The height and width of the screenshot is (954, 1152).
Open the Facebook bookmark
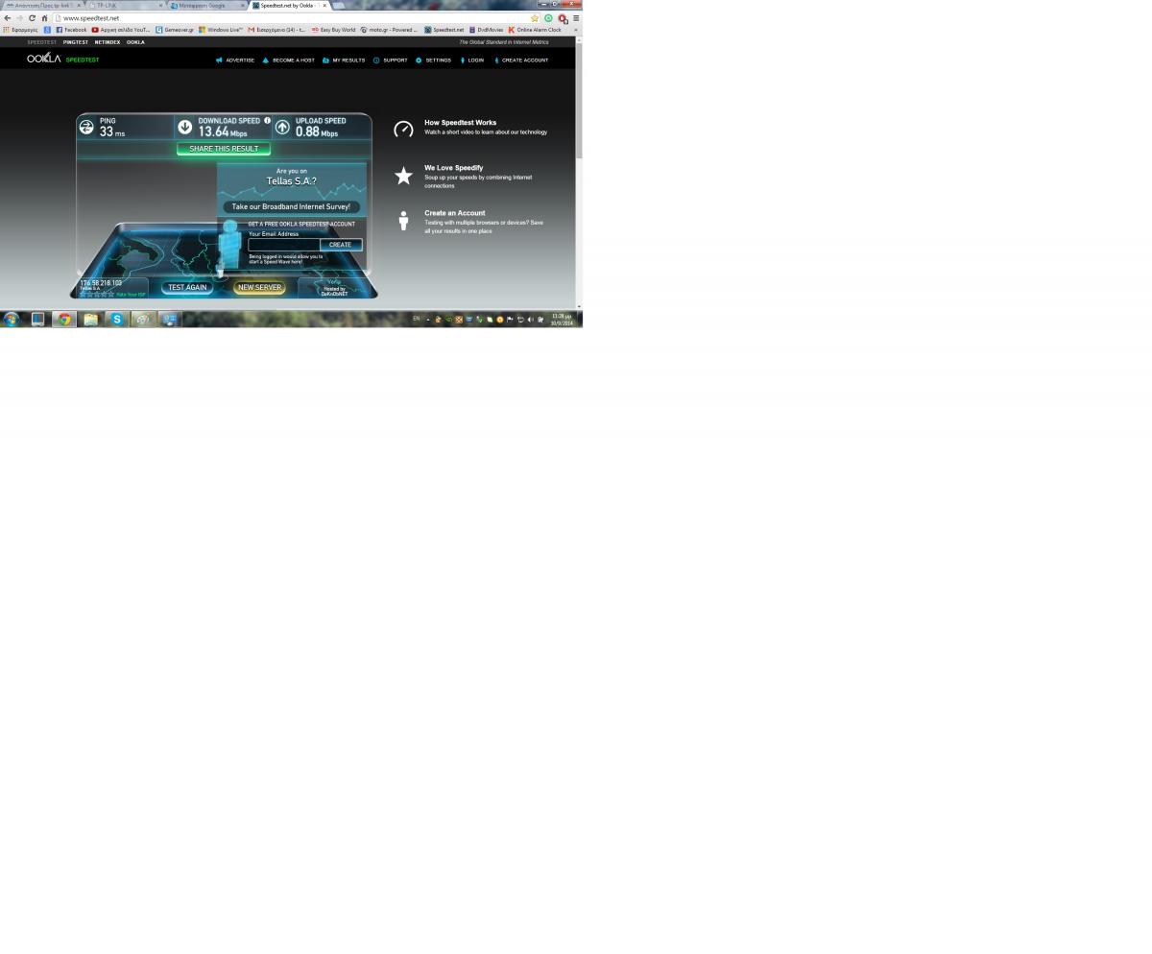click(x=71, y=30)
